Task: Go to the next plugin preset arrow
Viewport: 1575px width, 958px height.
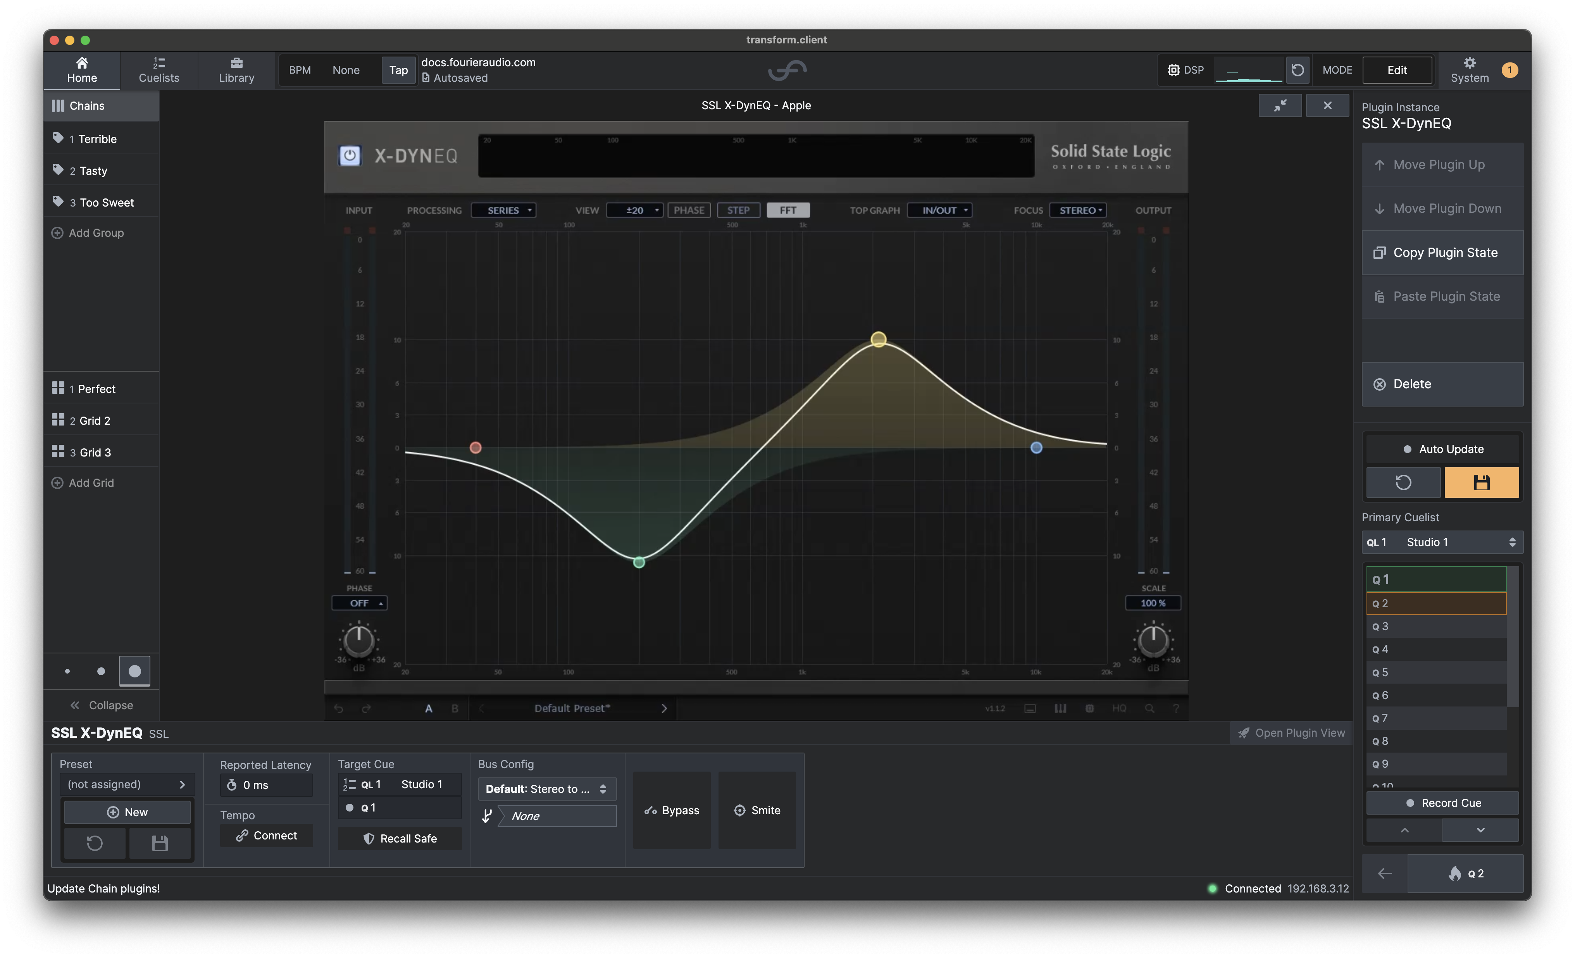Action: point(663,708)
